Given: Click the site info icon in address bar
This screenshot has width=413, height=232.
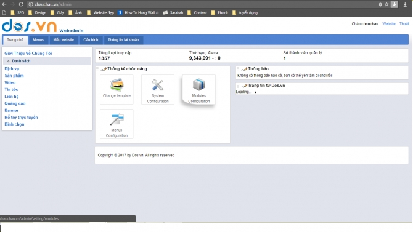Looking at the screenshot, I should click(31, 4).
